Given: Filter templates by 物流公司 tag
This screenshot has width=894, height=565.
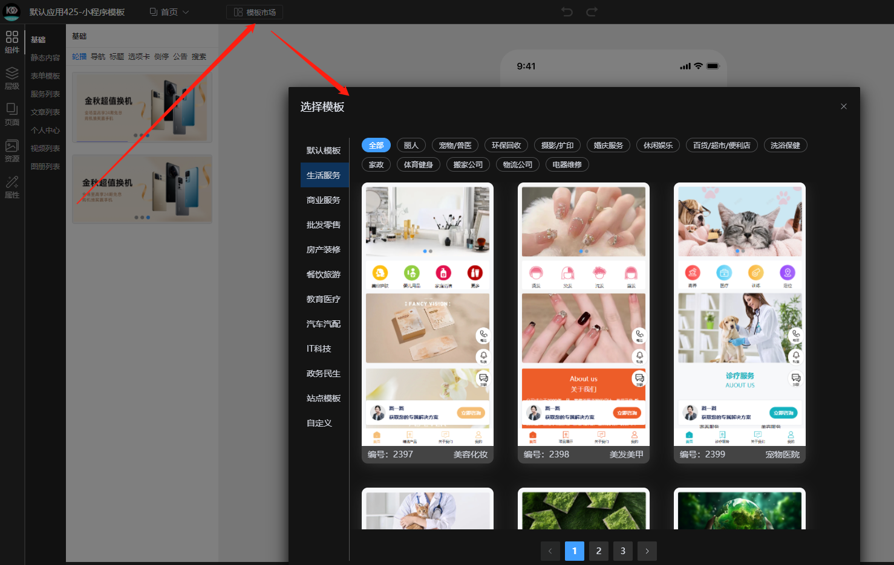Looking at the screenshot, I should click(518, 164).
